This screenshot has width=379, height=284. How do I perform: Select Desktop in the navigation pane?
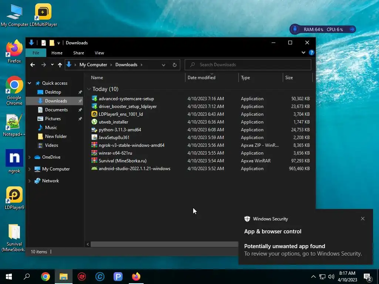tap(53, 92)
